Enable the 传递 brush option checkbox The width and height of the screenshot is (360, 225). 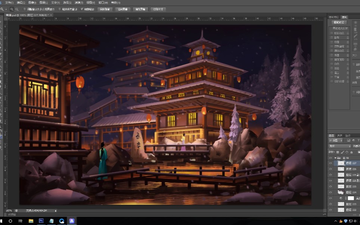[332, 55]
